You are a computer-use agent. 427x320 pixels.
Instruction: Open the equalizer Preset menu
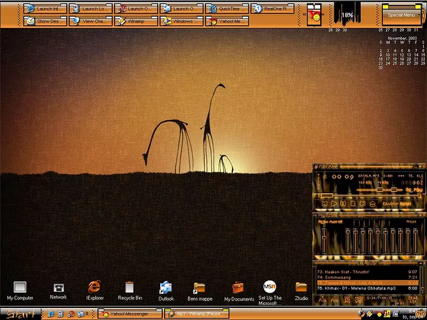point(412,221)
